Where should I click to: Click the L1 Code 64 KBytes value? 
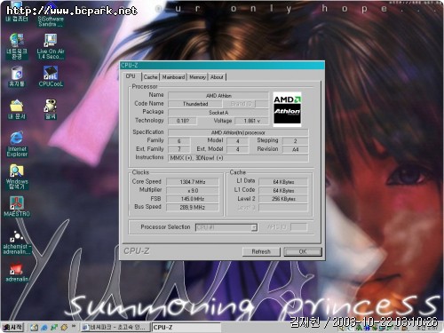(283, 190)
